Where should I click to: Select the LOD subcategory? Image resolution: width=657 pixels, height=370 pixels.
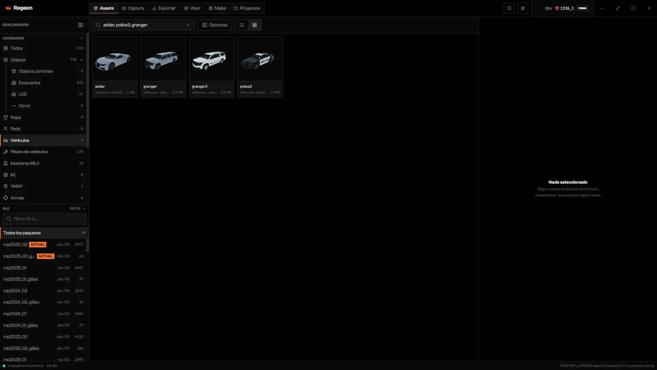47,94
